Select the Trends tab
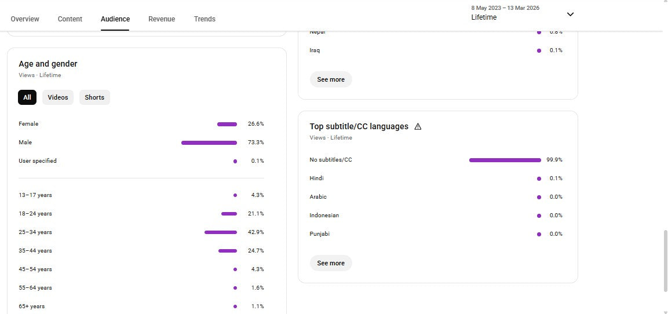 coord(205,19)
